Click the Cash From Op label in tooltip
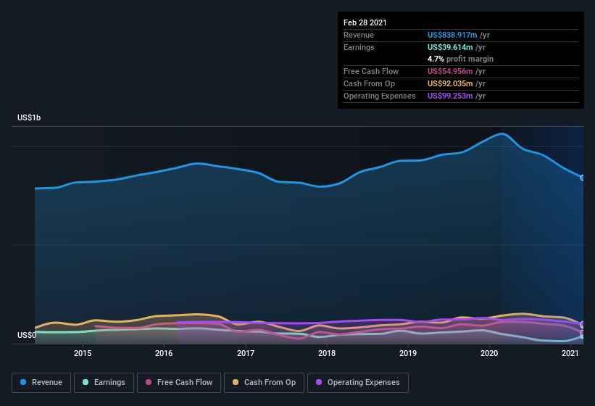This screenshot has width=595, height=406. [x=369, y=83]
